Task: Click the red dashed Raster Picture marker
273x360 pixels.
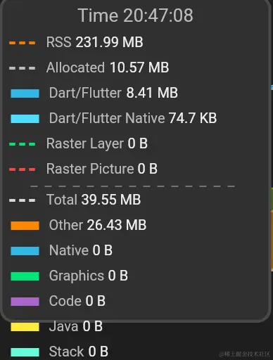Action: (23, 169)
